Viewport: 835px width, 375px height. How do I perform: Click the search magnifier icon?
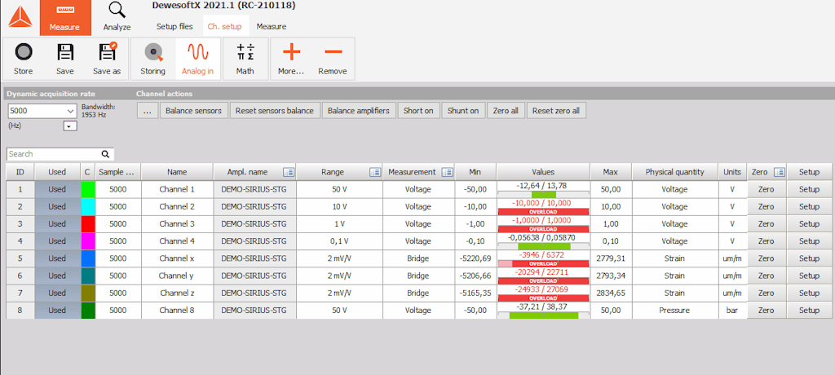pyautogui.click(x=105, y=154)
